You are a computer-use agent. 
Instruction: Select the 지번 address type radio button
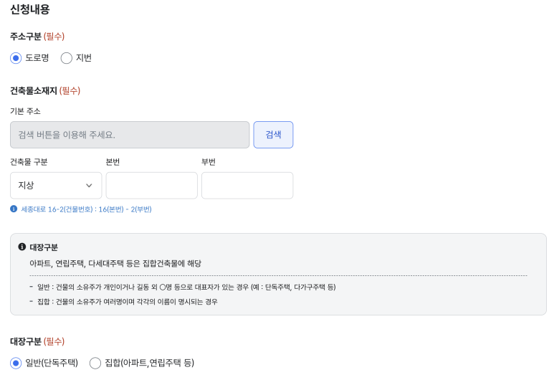coord(67,57)
